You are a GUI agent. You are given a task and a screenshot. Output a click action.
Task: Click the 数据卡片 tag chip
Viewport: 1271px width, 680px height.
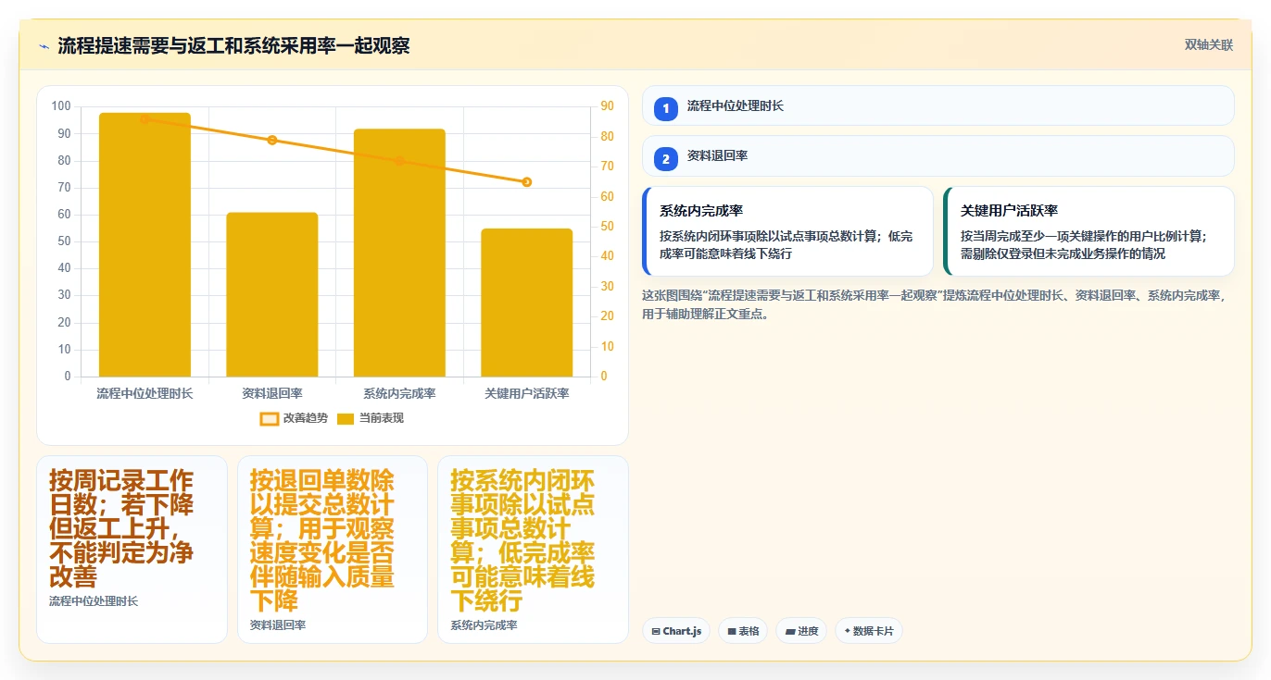[869, 631]
